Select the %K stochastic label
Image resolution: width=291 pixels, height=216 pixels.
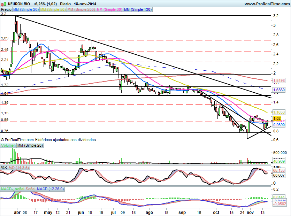tap(4, 168)
